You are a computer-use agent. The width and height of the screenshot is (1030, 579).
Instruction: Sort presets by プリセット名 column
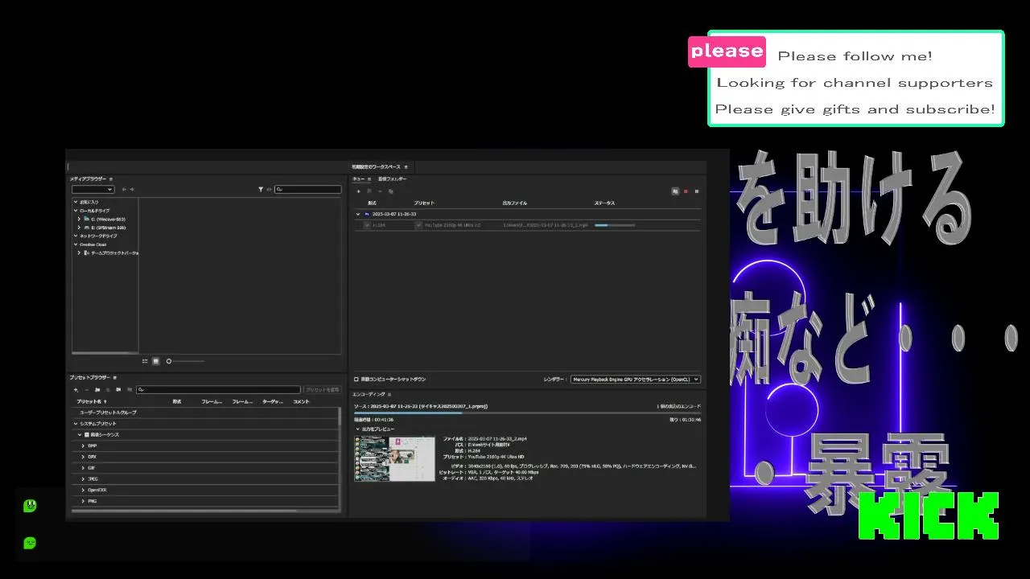click(x=90, y=401)
